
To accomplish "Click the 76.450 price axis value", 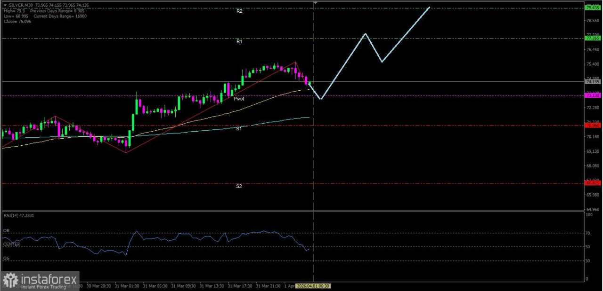I will [x=592, y=49].
